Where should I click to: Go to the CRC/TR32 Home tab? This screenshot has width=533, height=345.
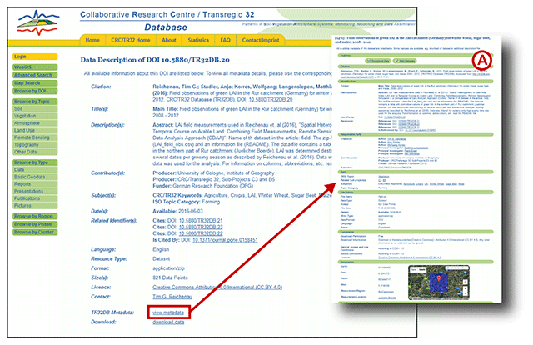pos(132,40)
